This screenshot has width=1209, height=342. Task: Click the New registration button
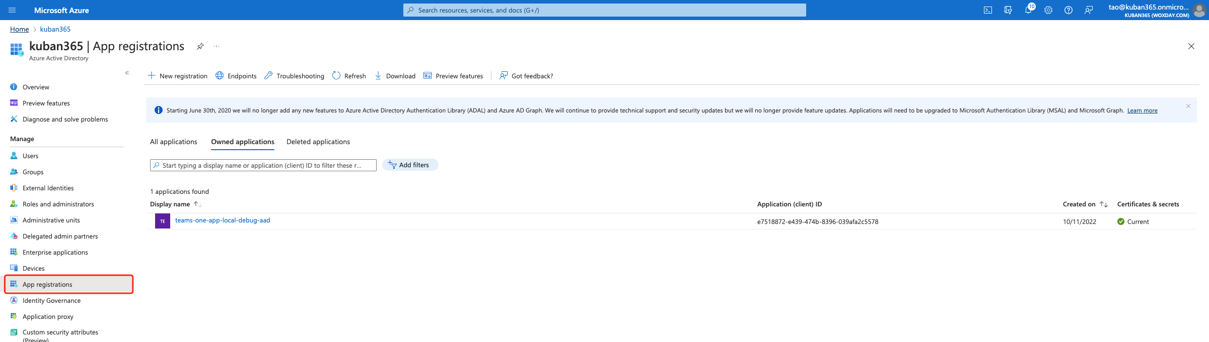177,76
